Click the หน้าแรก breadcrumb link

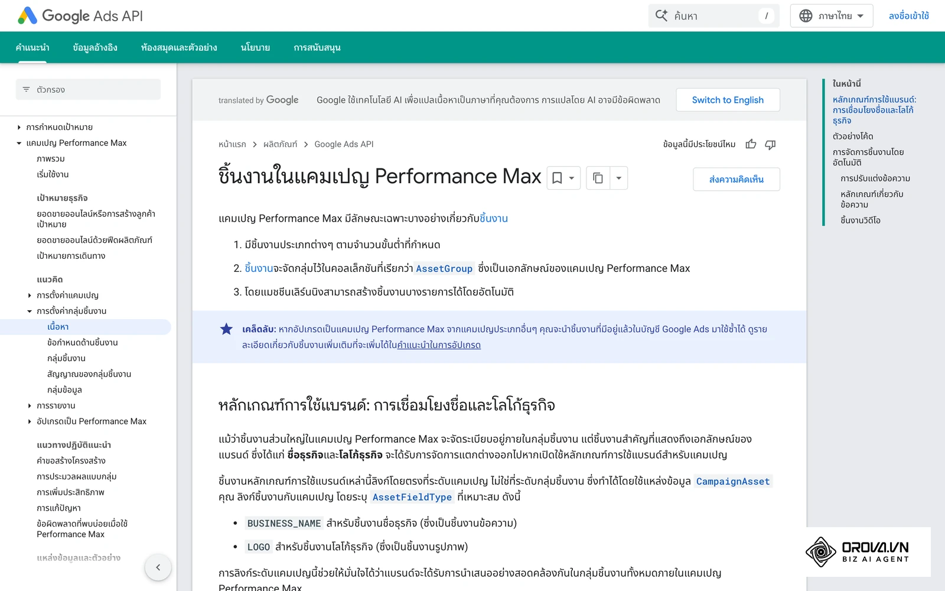(232, 144)
